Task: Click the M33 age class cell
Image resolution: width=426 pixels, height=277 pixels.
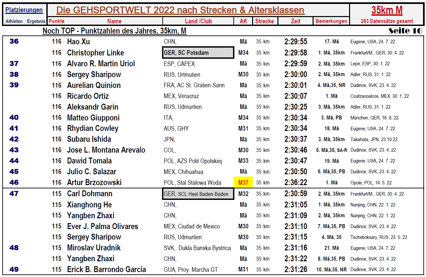Action: (243, 161)
